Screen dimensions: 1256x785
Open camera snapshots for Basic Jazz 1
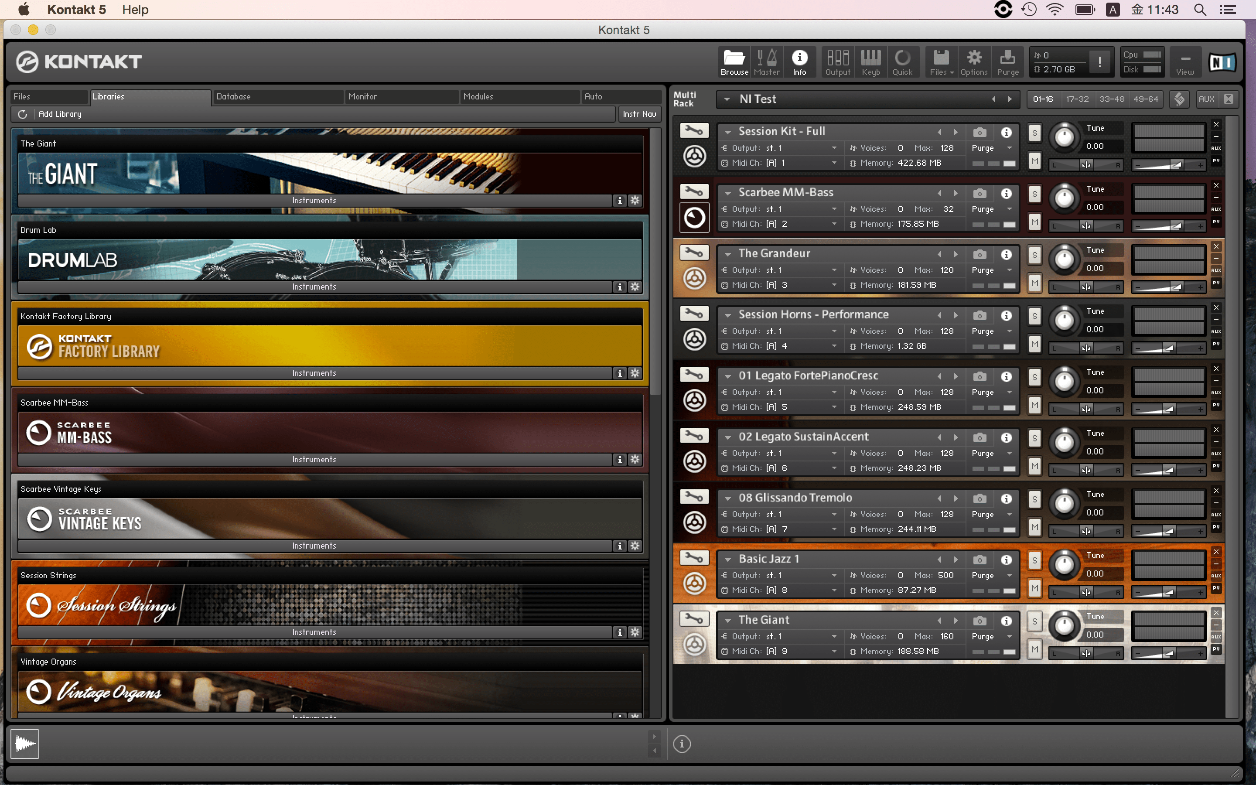pos(980,559)
